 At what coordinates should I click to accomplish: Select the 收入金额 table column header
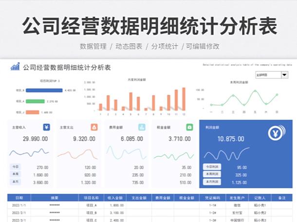click(115, 198)
